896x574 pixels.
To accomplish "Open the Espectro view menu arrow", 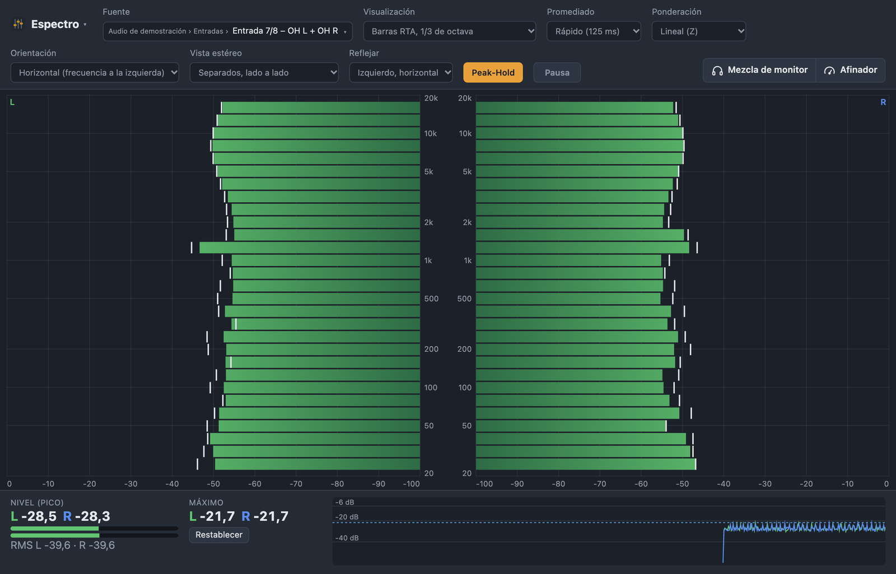I will point(85,25).
